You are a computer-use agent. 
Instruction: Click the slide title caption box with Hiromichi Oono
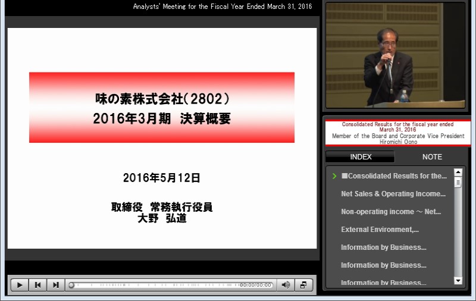coord(398,133)
